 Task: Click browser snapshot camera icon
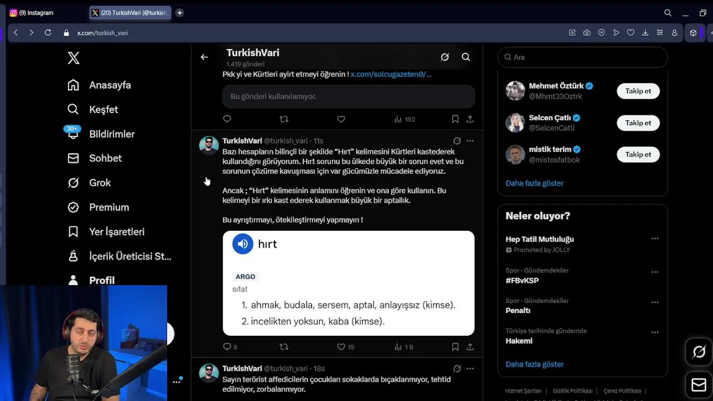click(587, 33)
